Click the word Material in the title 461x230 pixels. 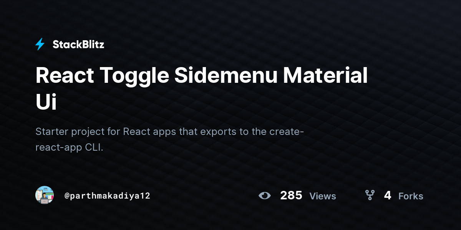(x=325, y=75)
